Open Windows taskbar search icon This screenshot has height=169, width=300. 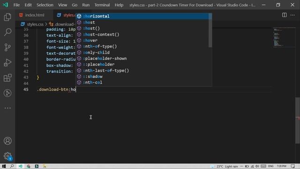12,166
